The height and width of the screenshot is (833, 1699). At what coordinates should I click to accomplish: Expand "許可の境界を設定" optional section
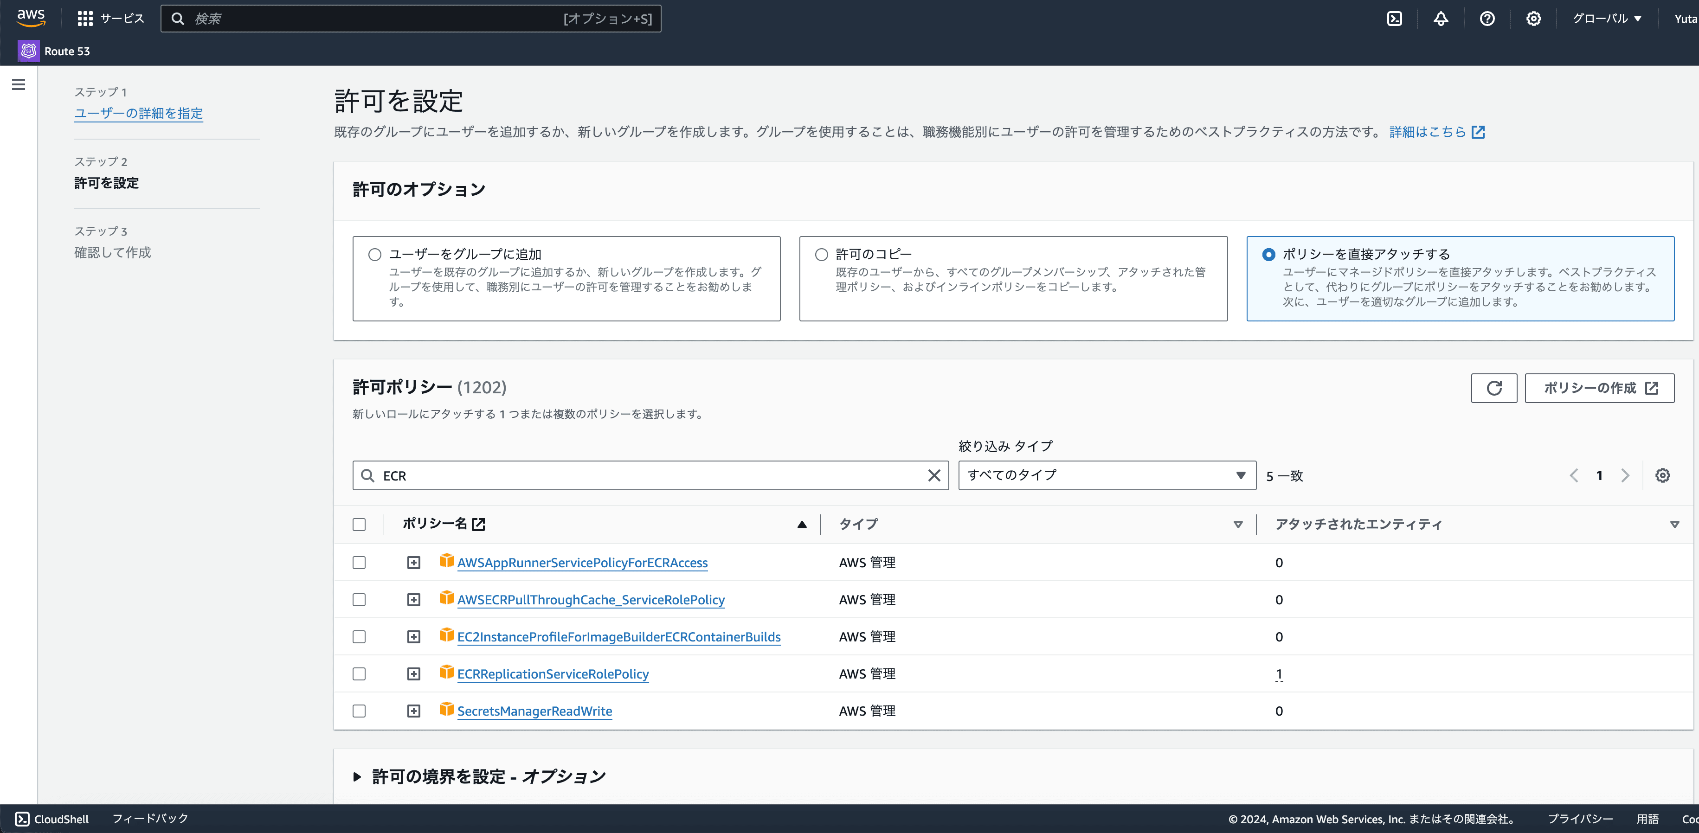tap(357, 777)
